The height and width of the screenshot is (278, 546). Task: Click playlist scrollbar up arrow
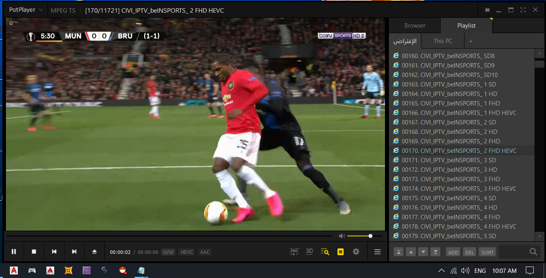[x=539, y=53]
